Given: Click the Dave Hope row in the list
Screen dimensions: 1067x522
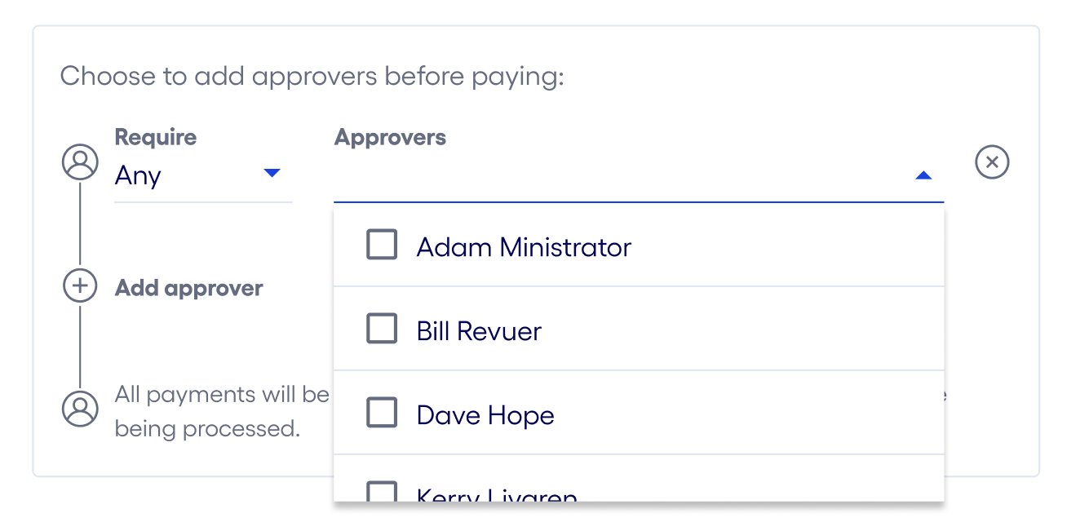Looking at the screenshot, I should 485,414.
